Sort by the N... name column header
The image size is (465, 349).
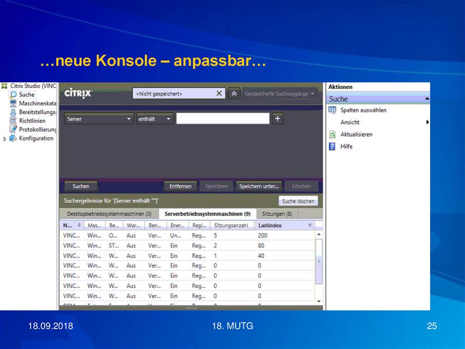pyautogui.click(x=72, y=225)
